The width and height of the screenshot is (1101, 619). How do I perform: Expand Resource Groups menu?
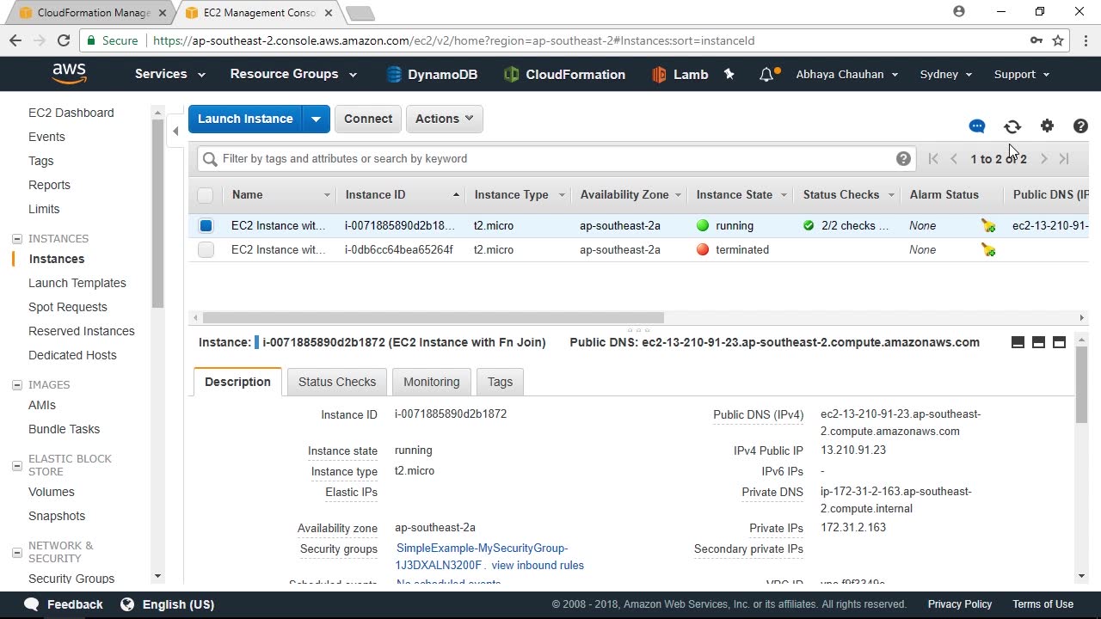[x=293, y=74]
